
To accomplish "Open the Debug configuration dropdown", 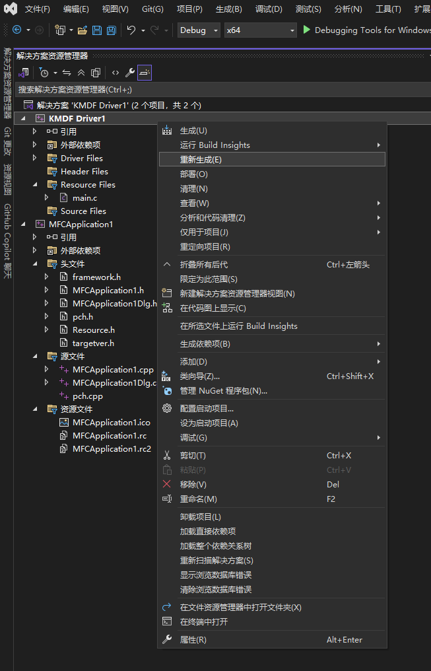I will pos(199,30).
